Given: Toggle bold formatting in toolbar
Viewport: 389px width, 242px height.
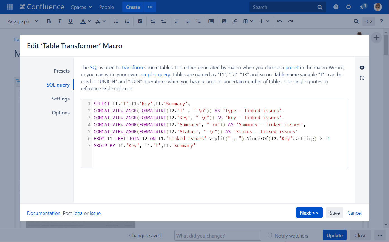Looking at the screenshot, I should coord(49,21).
